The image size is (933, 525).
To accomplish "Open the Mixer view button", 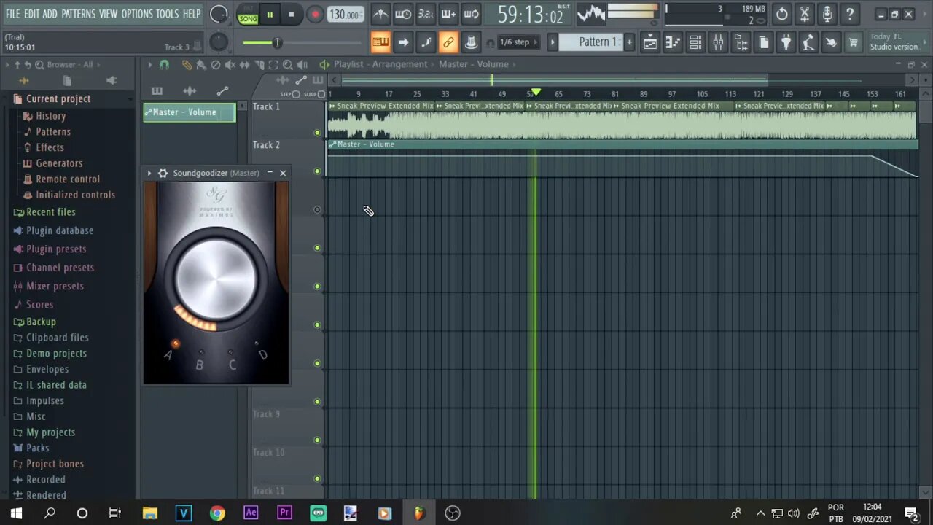I will pyautogui.click(x=718, y=42).
